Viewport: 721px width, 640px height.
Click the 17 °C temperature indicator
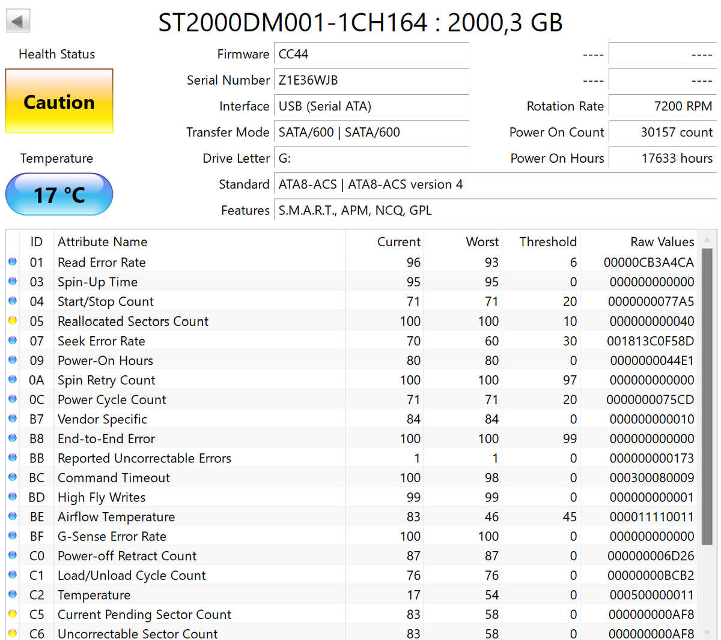[58, 195]
